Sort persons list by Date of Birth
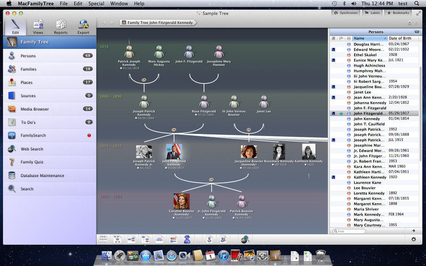This screenshot has width=426, height=266. click(404, 38)
